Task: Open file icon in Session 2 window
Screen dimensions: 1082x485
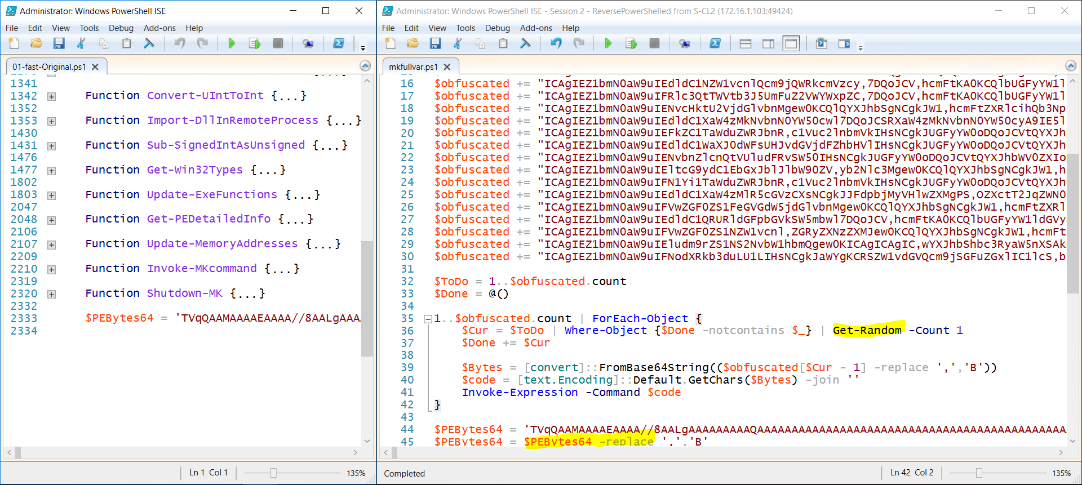Action: [413, 43]
